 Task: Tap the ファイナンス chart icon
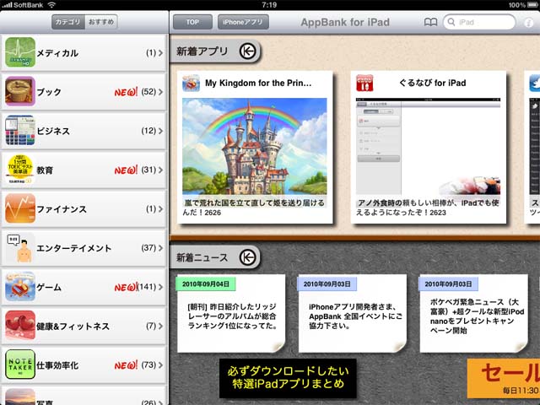tap(20, 208)
